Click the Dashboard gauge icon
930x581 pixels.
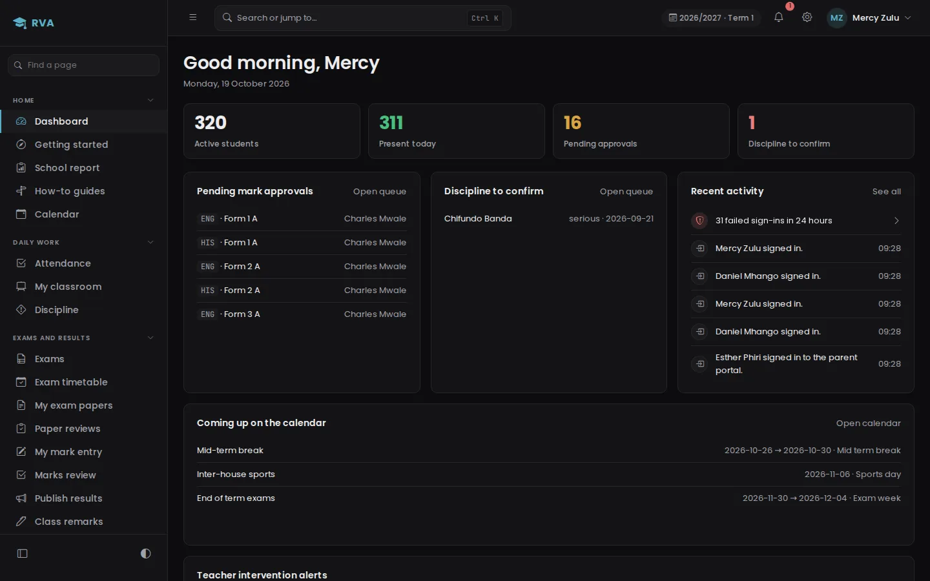coord(21,121)
